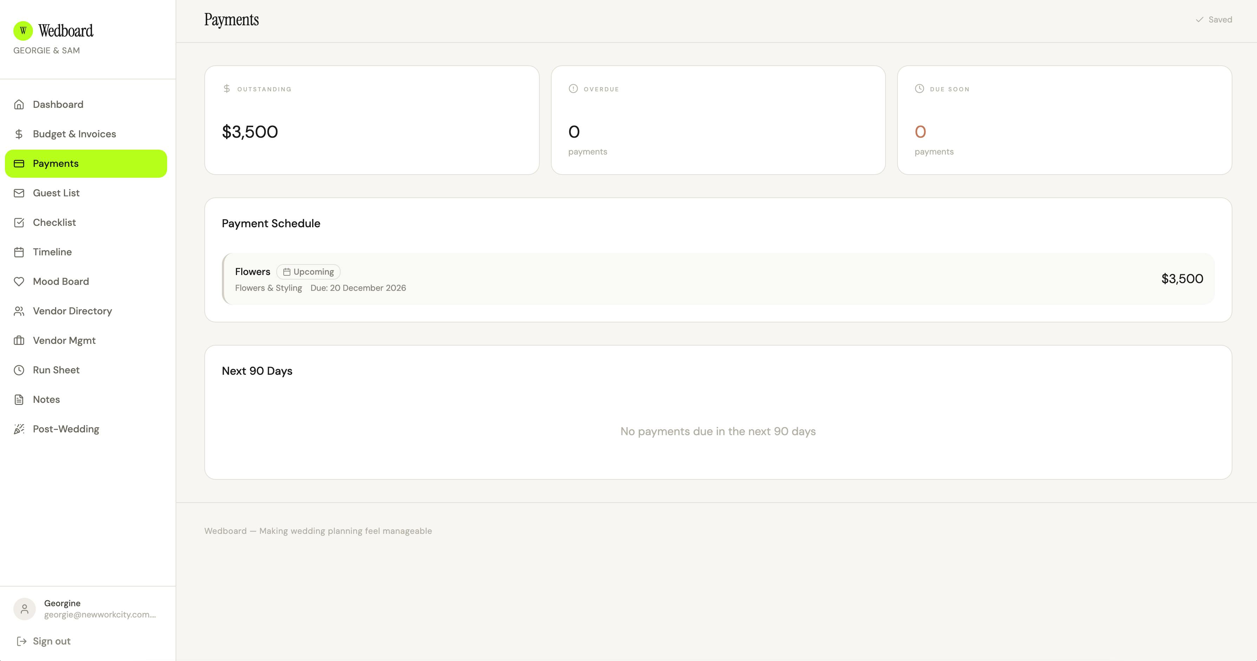The width and height of the screenshot is (1257, 661).
Task: Click the Outstanding $3,500 summary card
Action: 372,120
